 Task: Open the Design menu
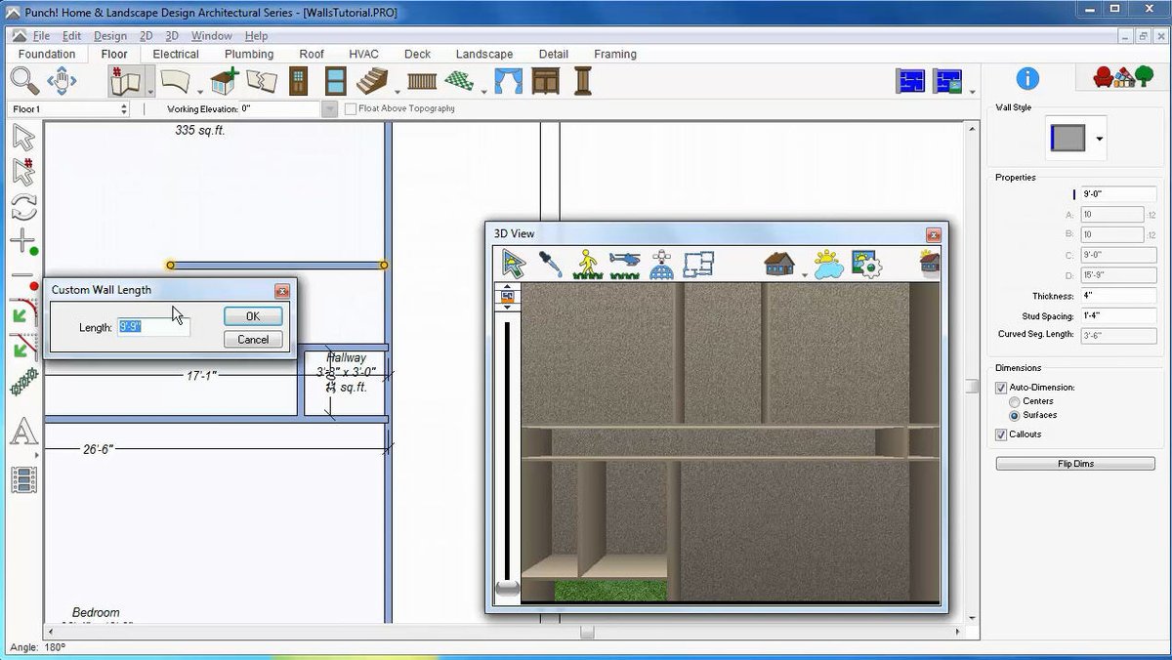[110, 36]
